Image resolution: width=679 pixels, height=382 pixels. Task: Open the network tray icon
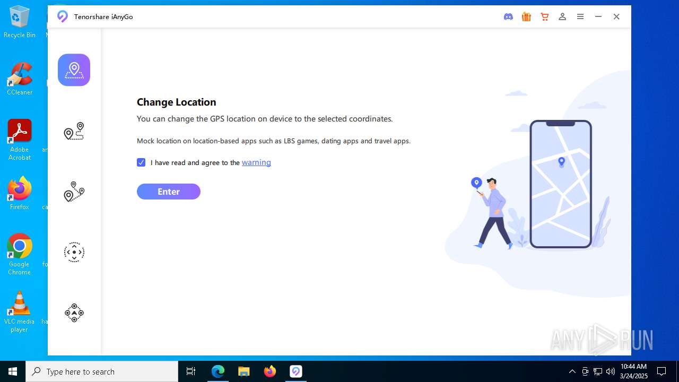[x=598, y=371]
